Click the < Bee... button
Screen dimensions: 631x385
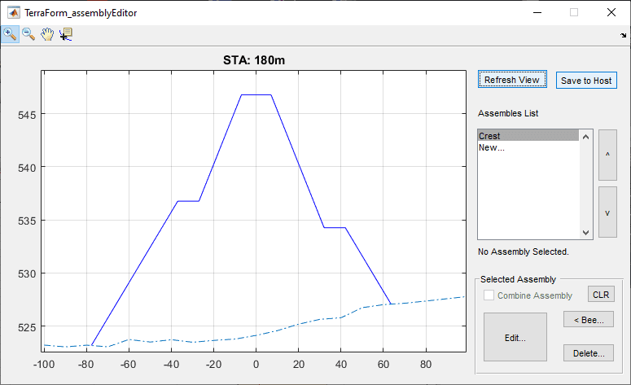(589, 320)
